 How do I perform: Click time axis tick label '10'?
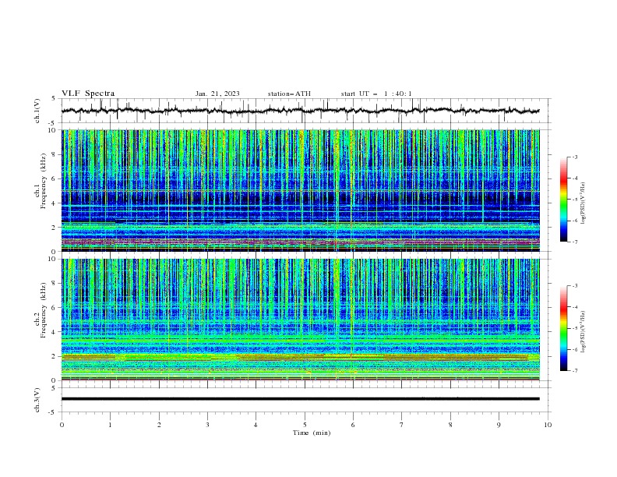tap(548, 425)
